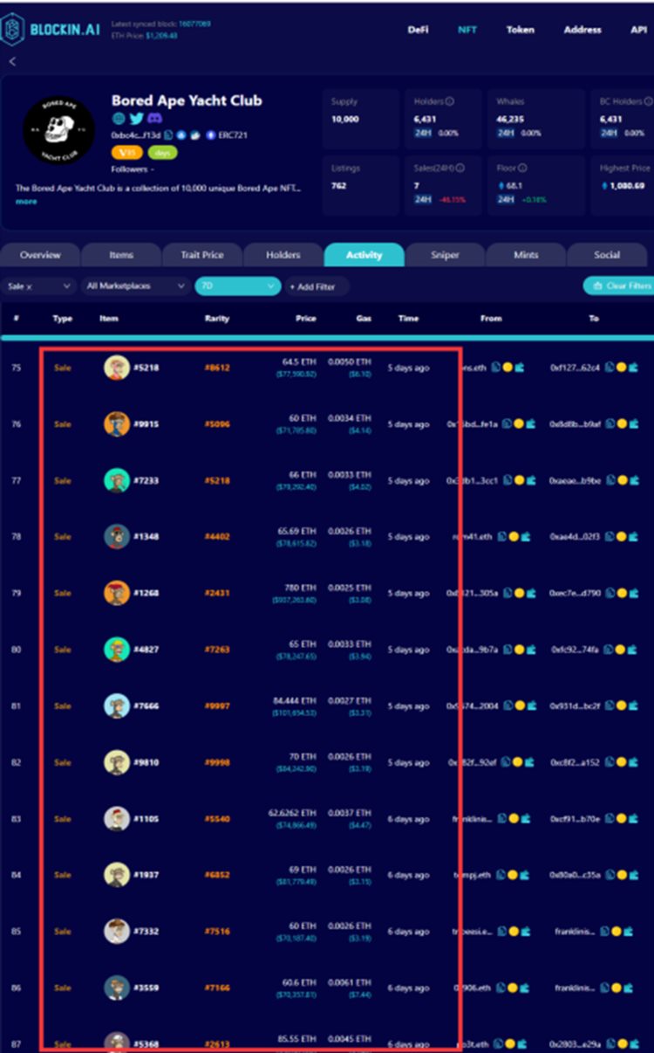Click the Blockin.AI hexagon logo

pos(12,29)
